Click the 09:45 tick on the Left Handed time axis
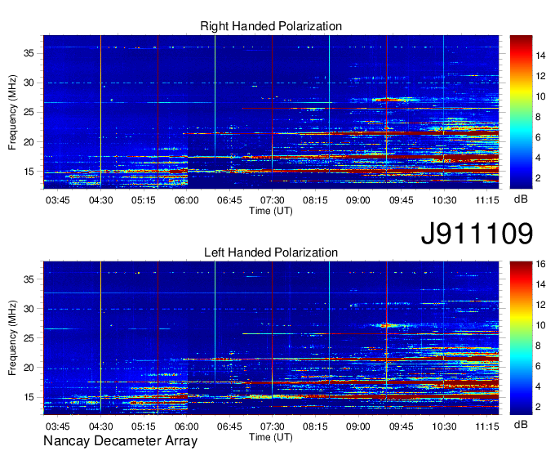The image size is (555, 451). coord(401,426)
